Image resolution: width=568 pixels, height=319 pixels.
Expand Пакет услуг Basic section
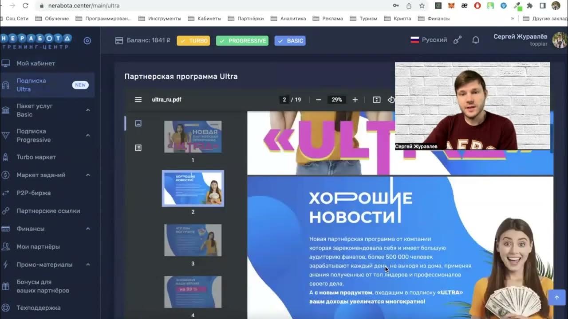tap(88, 110)
